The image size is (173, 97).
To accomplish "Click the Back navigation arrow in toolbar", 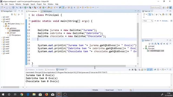I will tap(91, 8).
